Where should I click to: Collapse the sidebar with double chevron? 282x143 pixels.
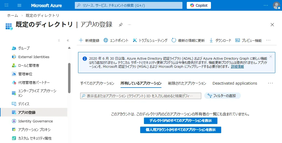click(68, 40)
